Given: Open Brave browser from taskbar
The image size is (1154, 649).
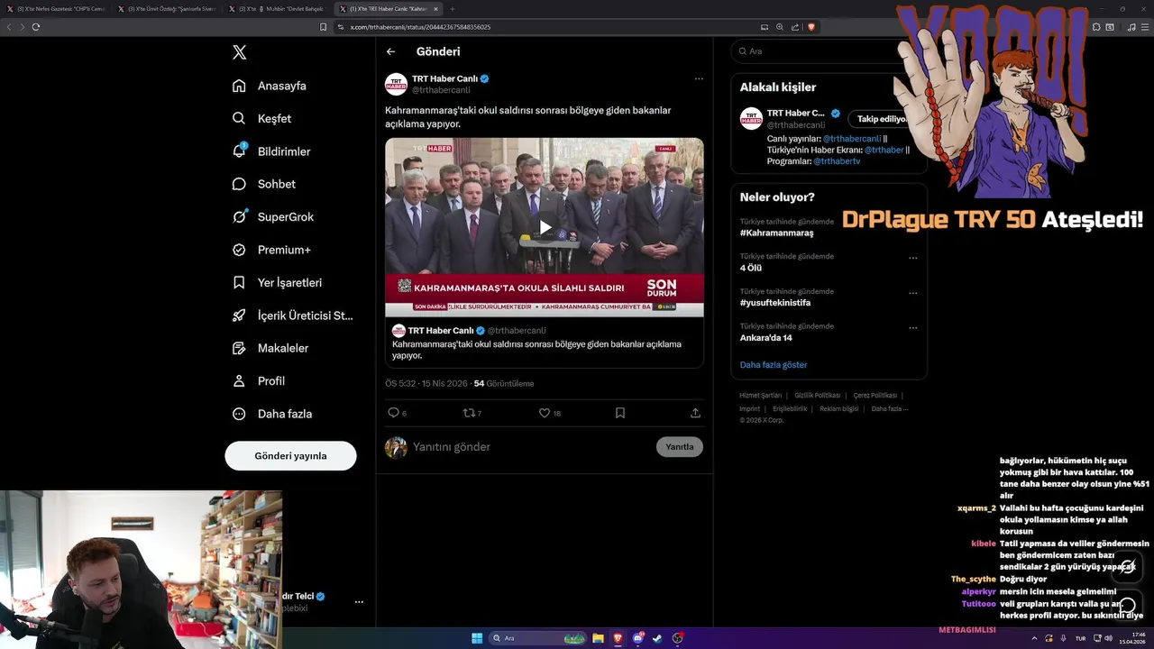Looking at the screenshot, I should [618, 638].
